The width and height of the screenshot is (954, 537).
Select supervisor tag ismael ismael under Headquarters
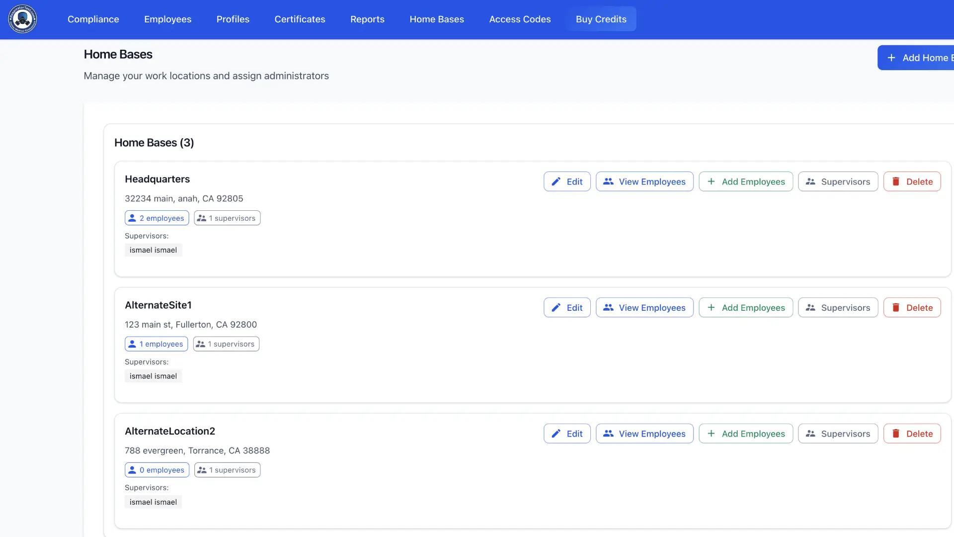[x=153, y=250]
